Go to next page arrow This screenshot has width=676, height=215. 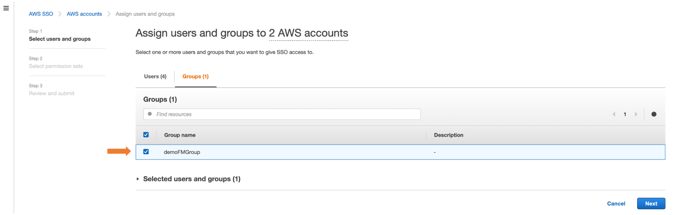coord(636,114)
